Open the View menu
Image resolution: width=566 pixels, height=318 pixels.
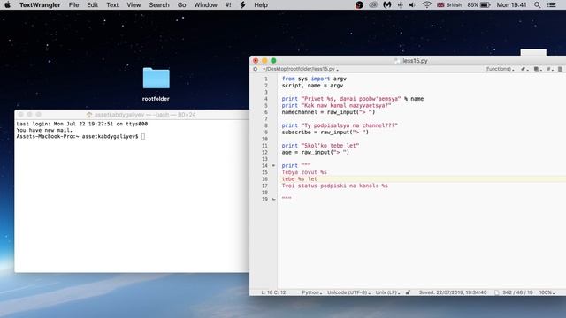point(134,4)
